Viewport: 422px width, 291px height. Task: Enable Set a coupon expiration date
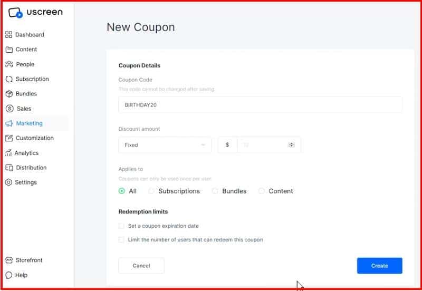(x=121, y=226)
